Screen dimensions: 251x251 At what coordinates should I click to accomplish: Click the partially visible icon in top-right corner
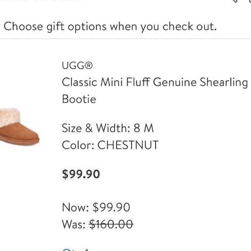250,1
